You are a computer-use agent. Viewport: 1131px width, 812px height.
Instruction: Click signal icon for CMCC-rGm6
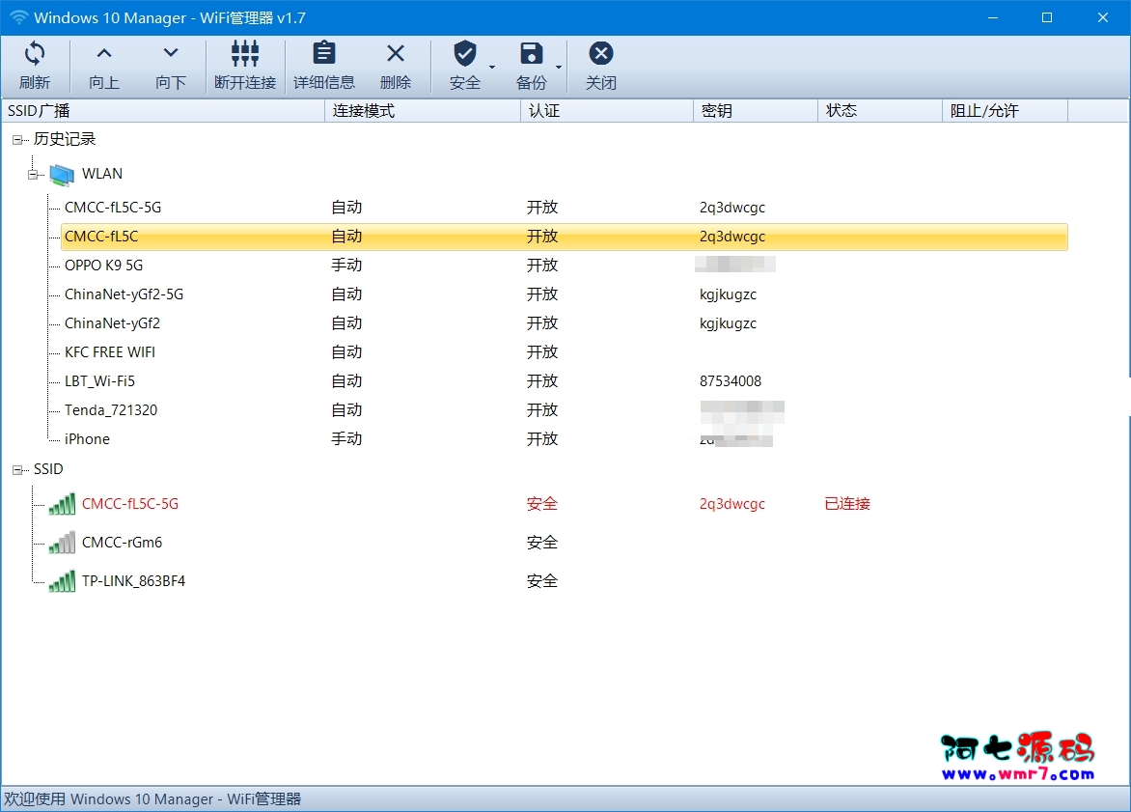(x=62, y=542)
